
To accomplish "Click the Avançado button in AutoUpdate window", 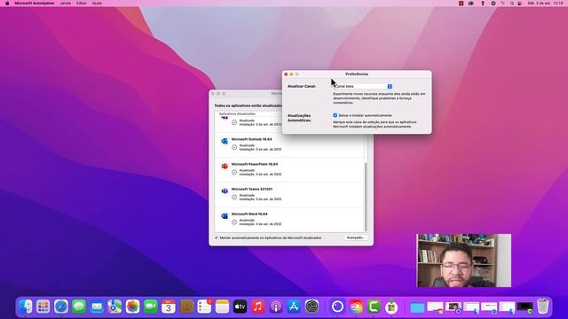I will [x=355, y=237].
